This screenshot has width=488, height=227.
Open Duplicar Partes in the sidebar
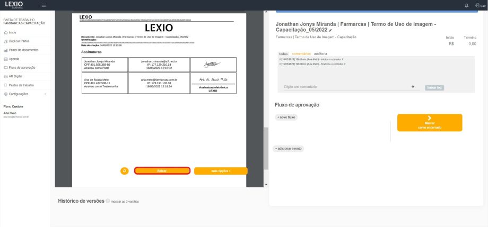click(19, 41)
